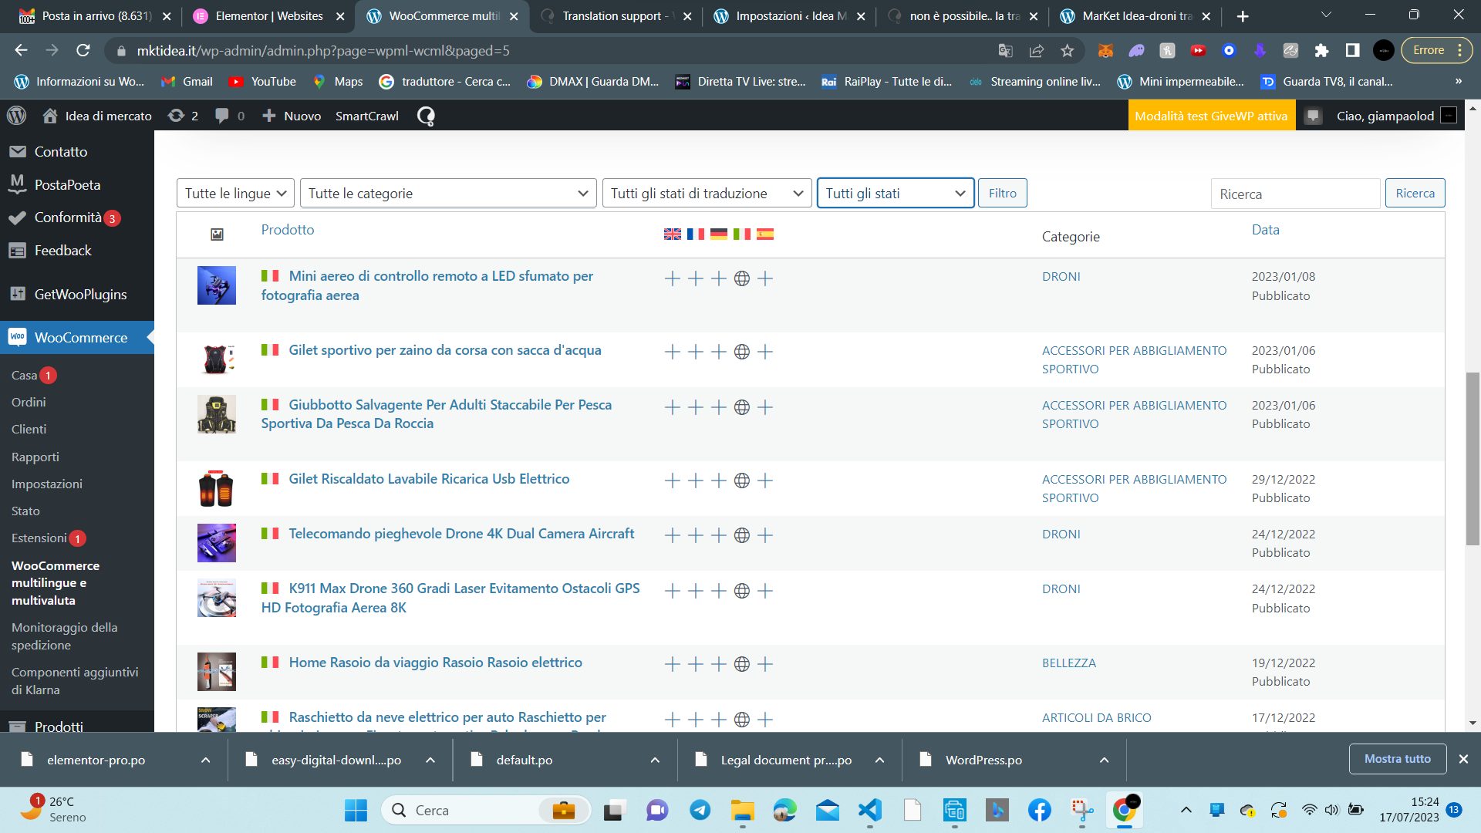Add Spanish translation for Mini aereo product
The width and height of the screenshot is (1481, 833).
click(764, 278)
